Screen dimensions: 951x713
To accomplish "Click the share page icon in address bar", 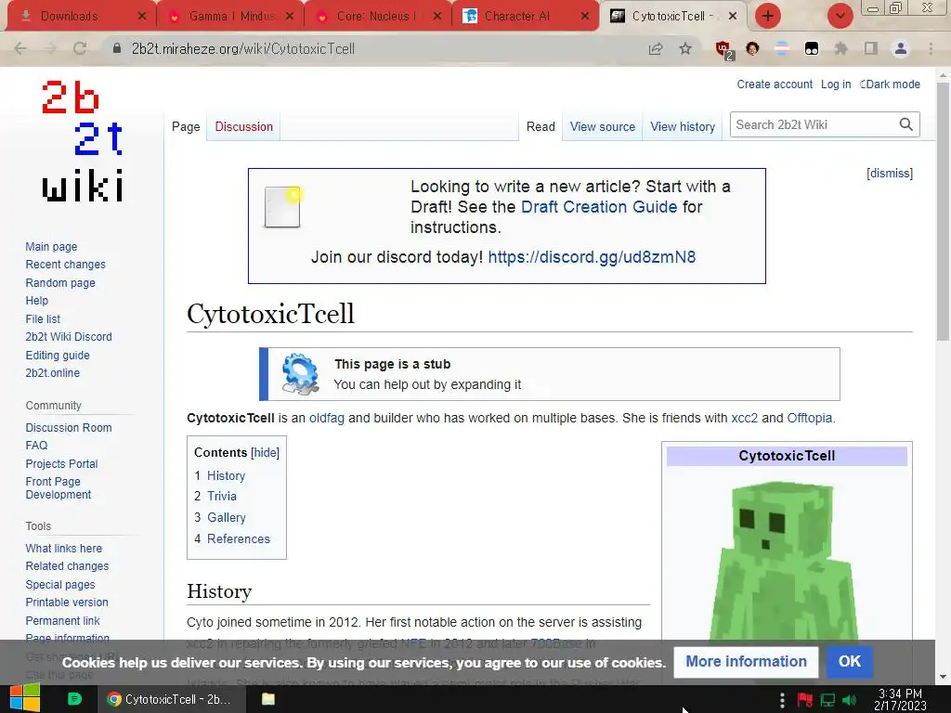I will point(656,49).
